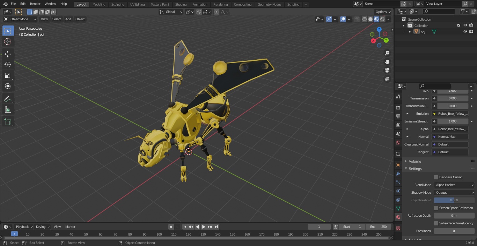Toggle Show Overlays button in viewport header
This screenshot has height=246, width=477.
[x=343, y=19]
